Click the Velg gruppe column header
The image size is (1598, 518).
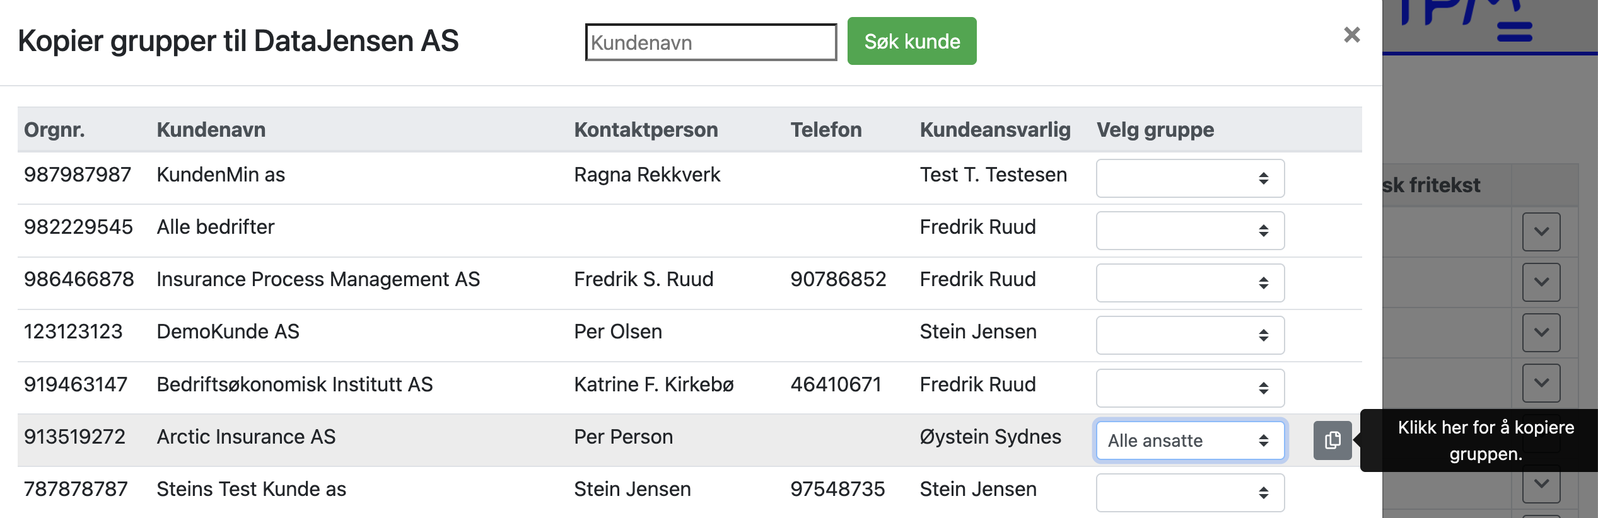(x=1155, y=130)
